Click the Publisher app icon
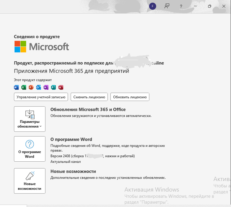 (x=53, y=88)
